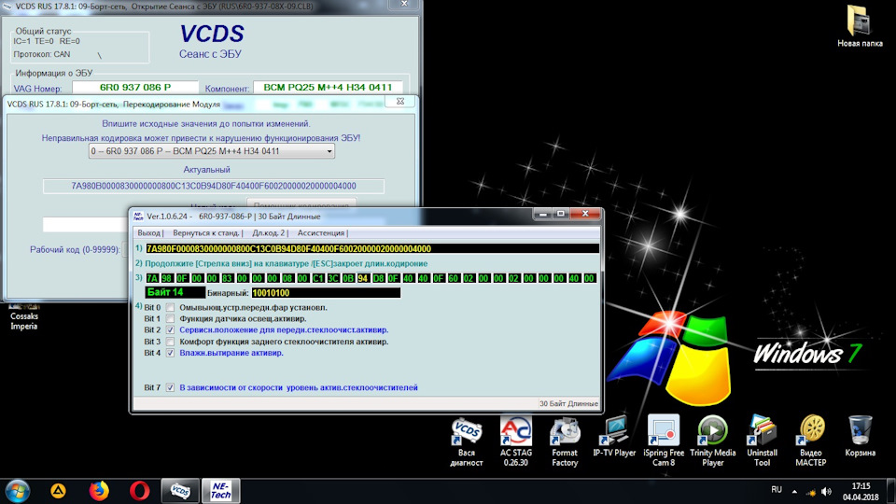Open the Windows Start menu orb
Image resolution: width=896 pixels, height=504 pixels.
click(17, 491)
